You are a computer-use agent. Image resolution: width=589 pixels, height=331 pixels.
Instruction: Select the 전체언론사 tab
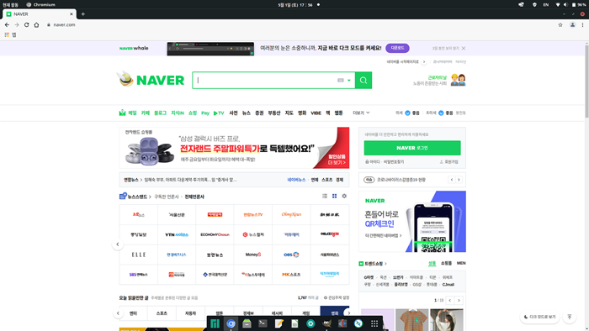[x=194, y=197]
